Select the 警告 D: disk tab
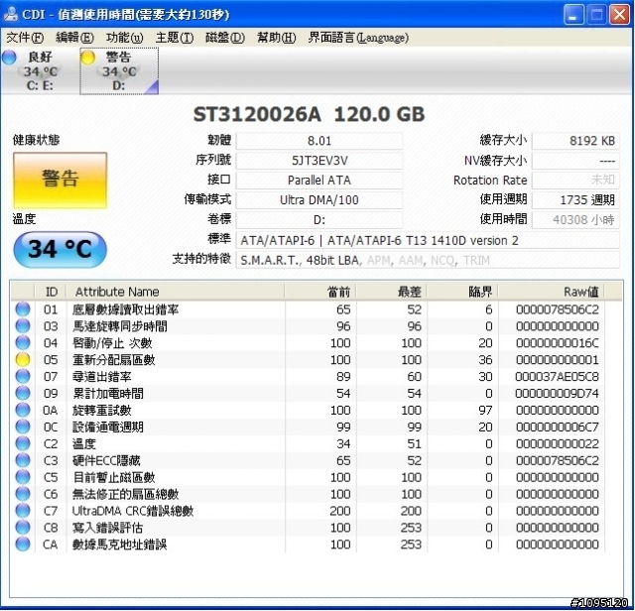The width and height of the screenshot is (635, 611). pyautogui.click(x=119, y=70)
